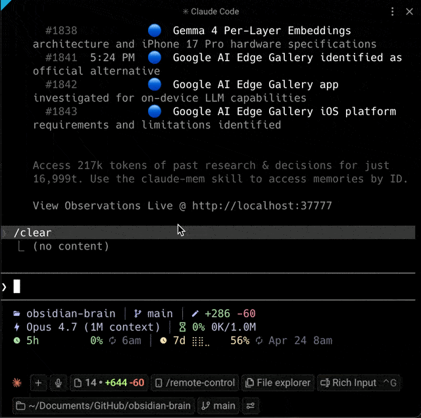Click observation #1843 ID
This screenshot has width=421, height=418.
pos(61,111)
